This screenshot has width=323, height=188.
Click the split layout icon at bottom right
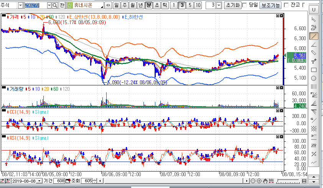(x=304, y=181)
